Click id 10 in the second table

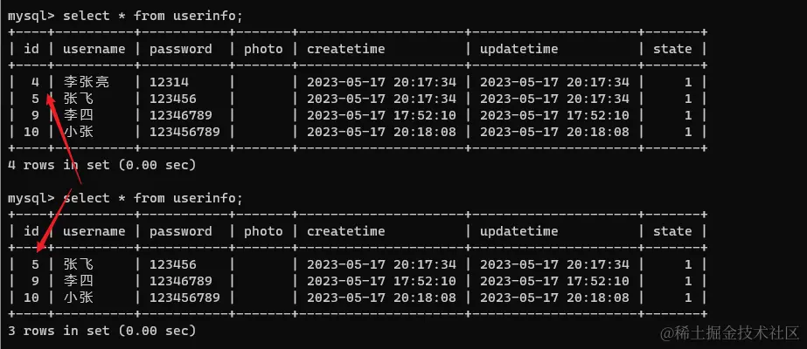(x=31, y=298)
